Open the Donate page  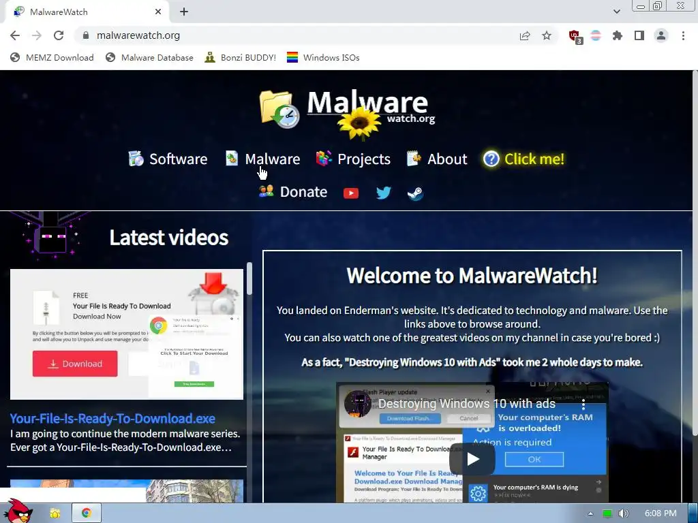[x=293, y=191]
